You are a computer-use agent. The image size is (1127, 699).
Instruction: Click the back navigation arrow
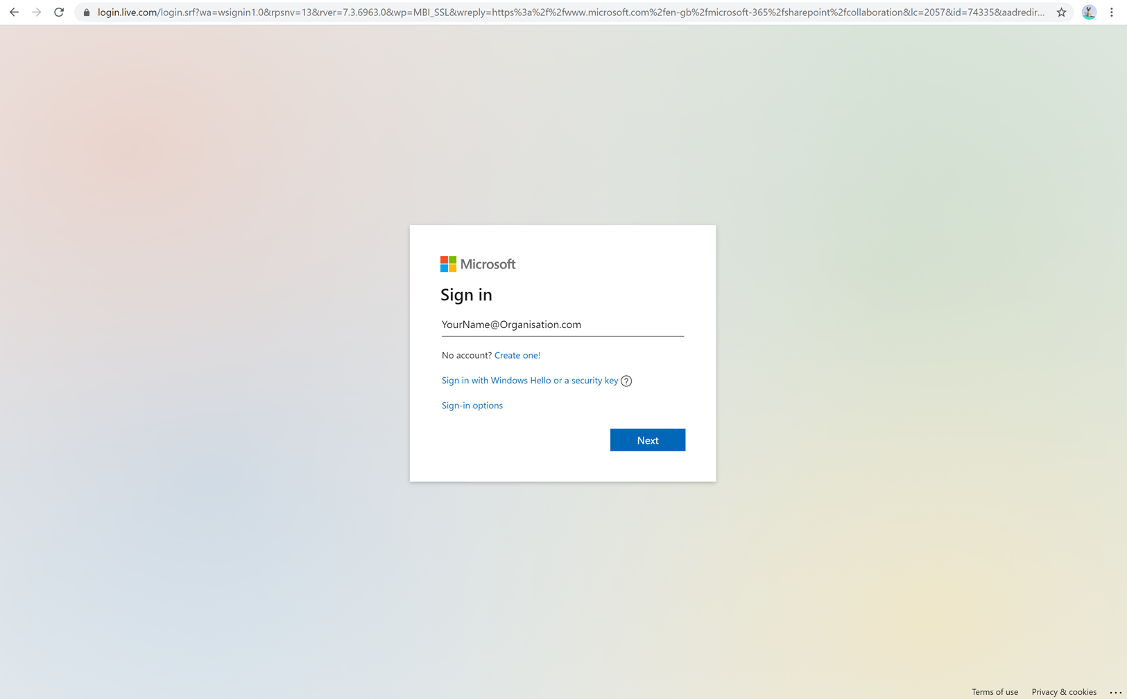coord(14,12)
